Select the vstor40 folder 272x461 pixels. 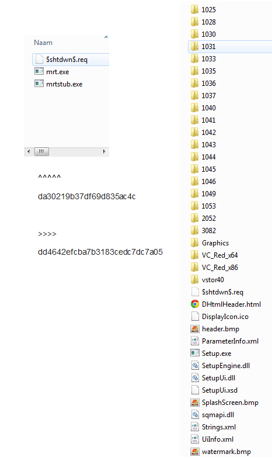coord(207,280)
